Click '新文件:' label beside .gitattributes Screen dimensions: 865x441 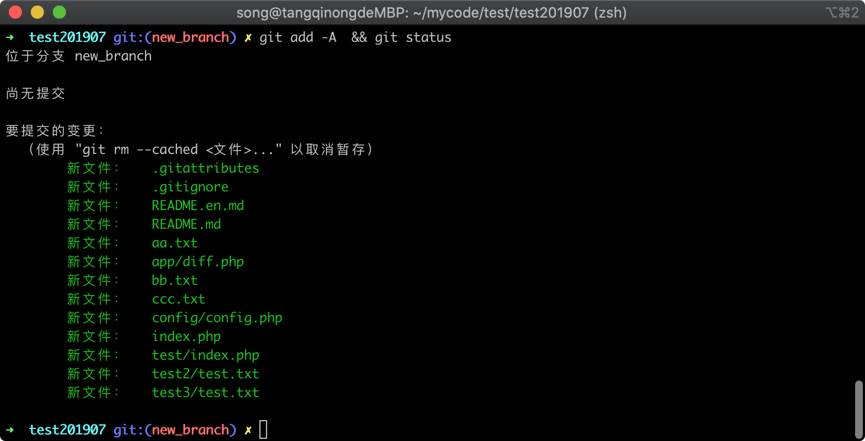coord(93,168)
